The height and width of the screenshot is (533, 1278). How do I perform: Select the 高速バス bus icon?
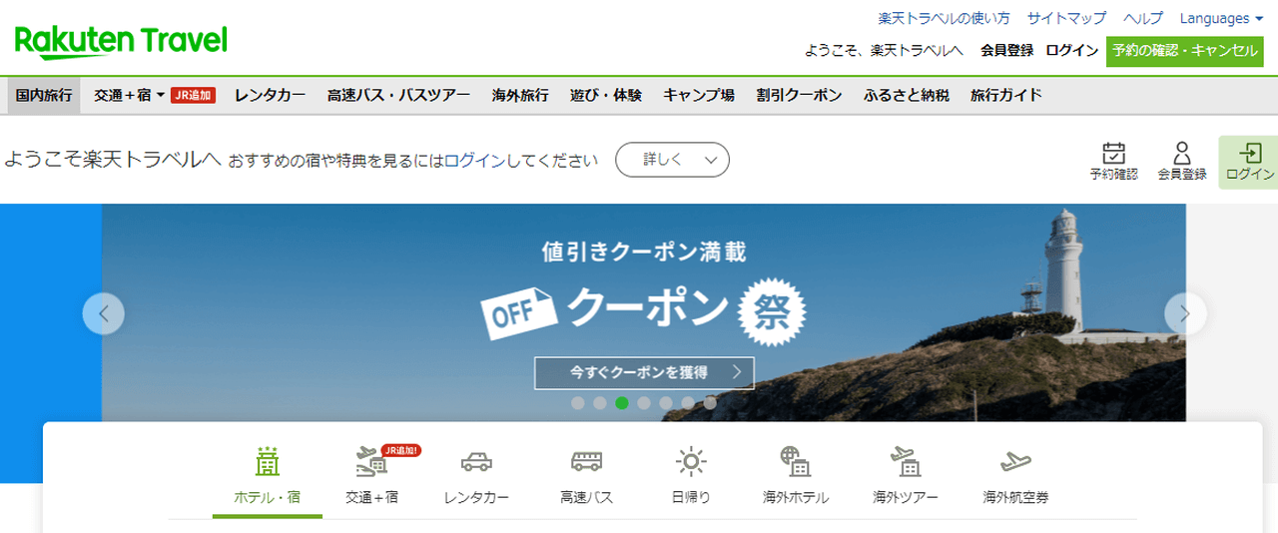(x=587, y=461)
